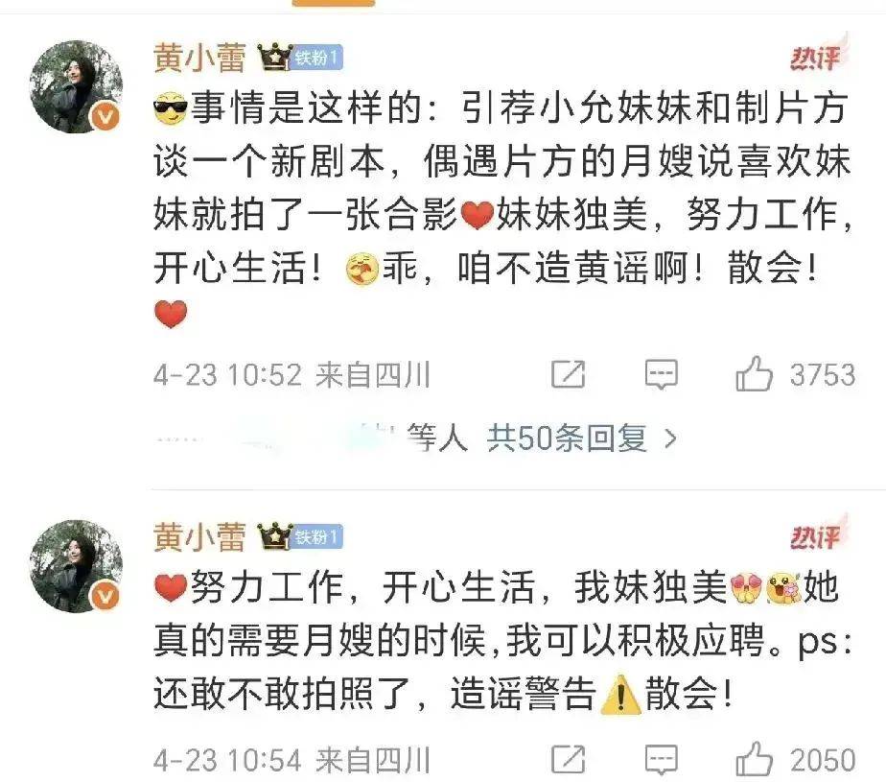The height and width of the screenshot is (782, 886).
Task: Tap the chevron next to 共50条回复
Action: pyautogui.click(x=670, y=438)
